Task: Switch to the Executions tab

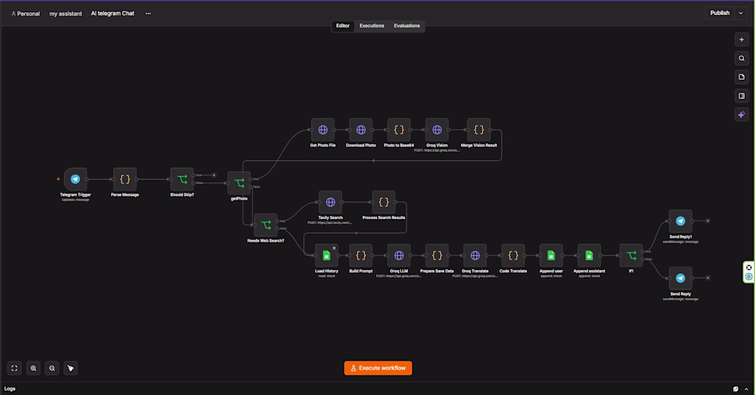Action: [x=372, y=26]
